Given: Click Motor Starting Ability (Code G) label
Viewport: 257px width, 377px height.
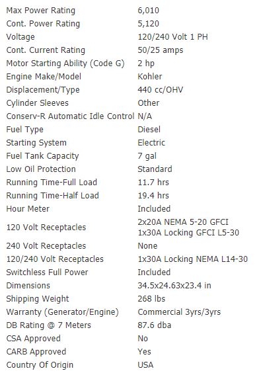Looking at the screenshot, I should point(65,63).
